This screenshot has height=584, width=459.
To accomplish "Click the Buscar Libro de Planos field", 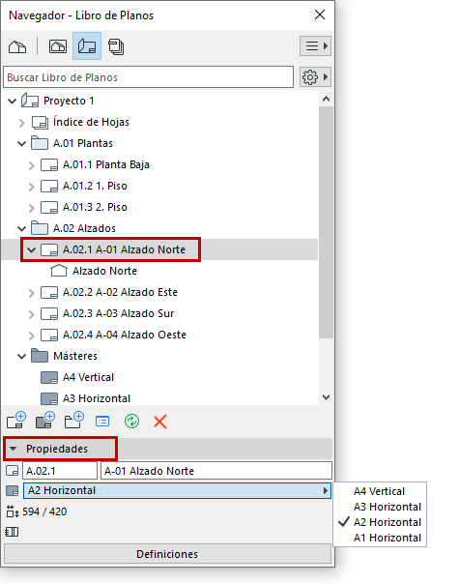I will (148, 77).
